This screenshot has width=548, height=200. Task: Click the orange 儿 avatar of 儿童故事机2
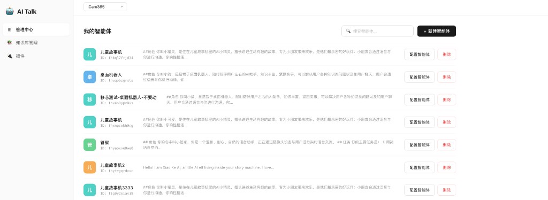(x=90, y=167)
